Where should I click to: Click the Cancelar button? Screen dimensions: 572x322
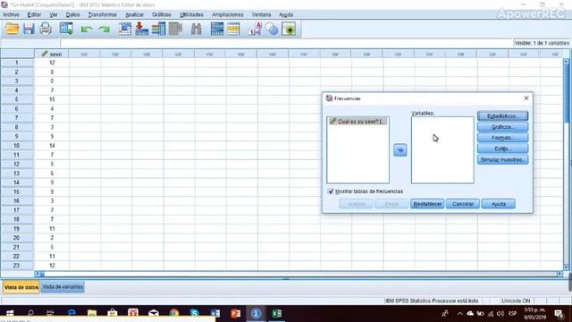point(463,204)
